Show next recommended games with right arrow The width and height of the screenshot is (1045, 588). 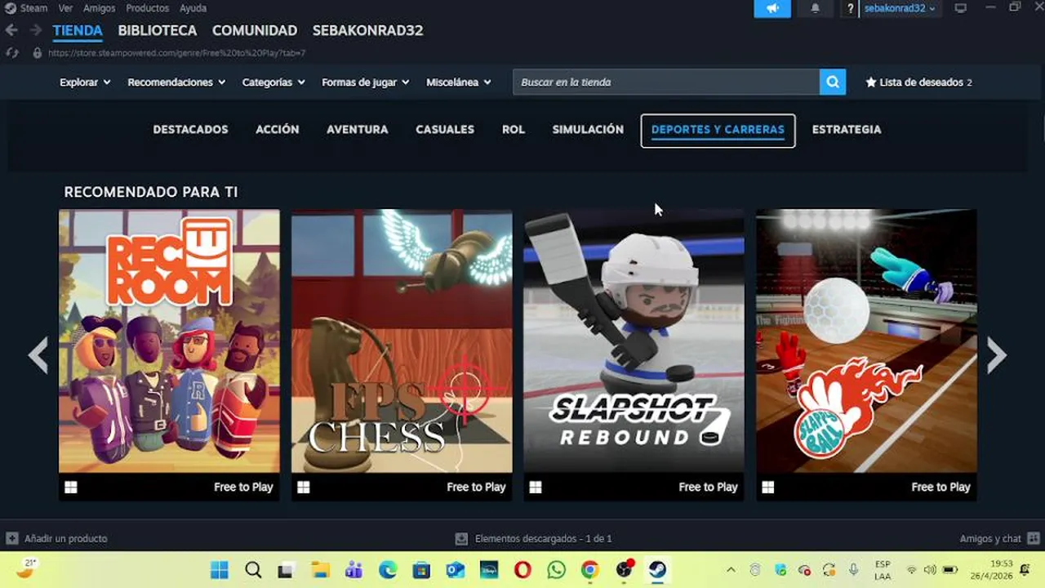click(996, 355)
